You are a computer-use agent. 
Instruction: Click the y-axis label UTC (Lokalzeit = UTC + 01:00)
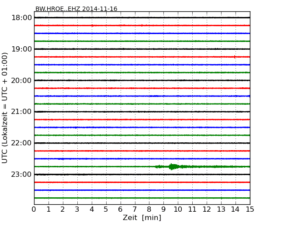coord(5,108)
